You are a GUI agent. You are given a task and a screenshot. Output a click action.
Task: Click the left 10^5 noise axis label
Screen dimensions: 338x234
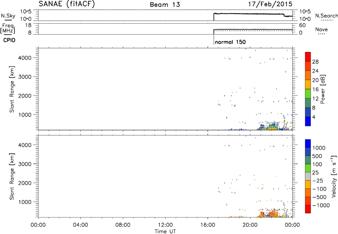[26, 12]
